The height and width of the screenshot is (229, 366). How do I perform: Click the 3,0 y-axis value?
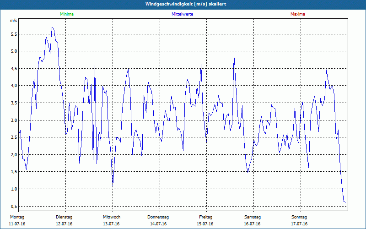click(x=14, y=120)
